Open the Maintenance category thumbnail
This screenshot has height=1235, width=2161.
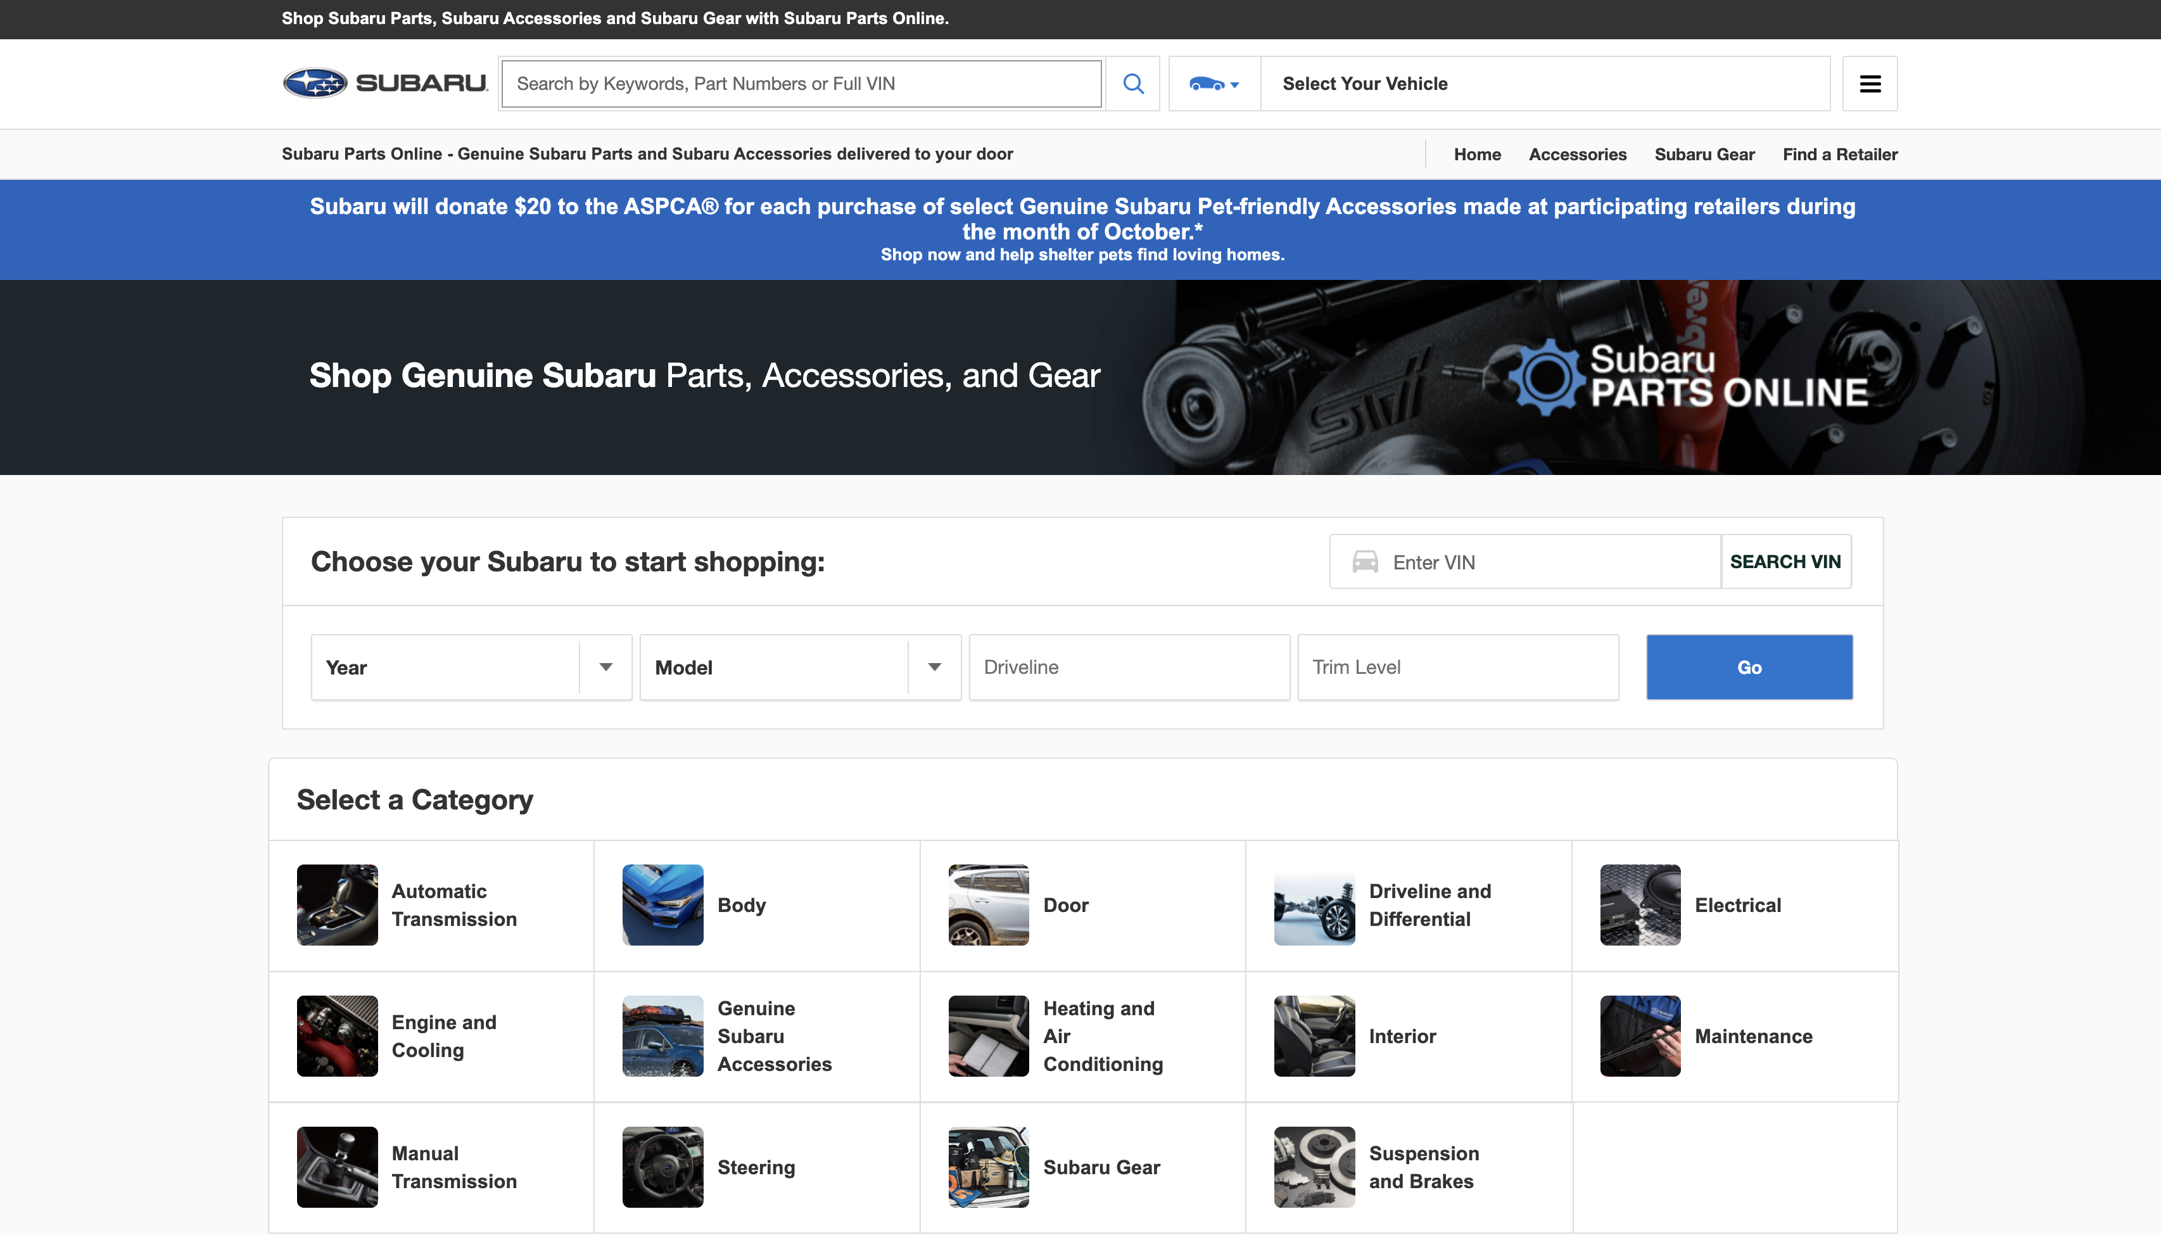(x=1640, y=1035)
